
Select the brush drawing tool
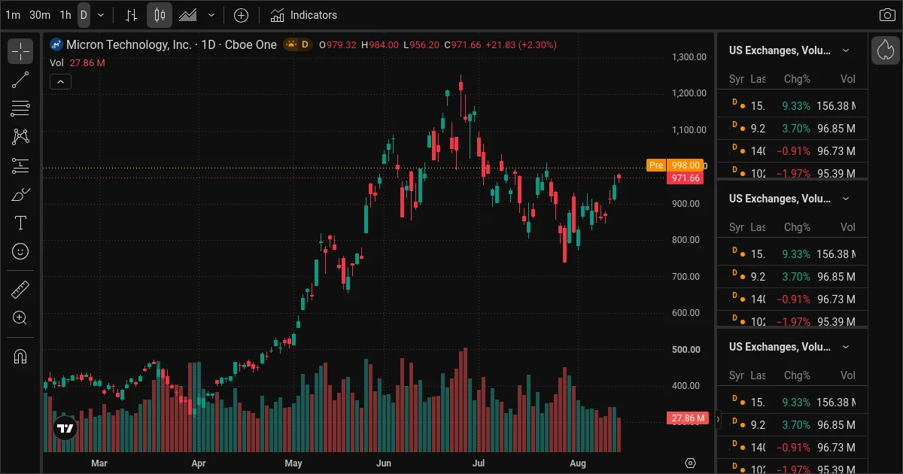point(20,194)
